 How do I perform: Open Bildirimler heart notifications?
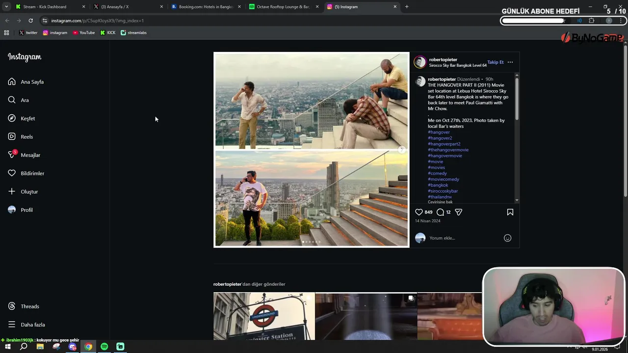pos(12,173)
